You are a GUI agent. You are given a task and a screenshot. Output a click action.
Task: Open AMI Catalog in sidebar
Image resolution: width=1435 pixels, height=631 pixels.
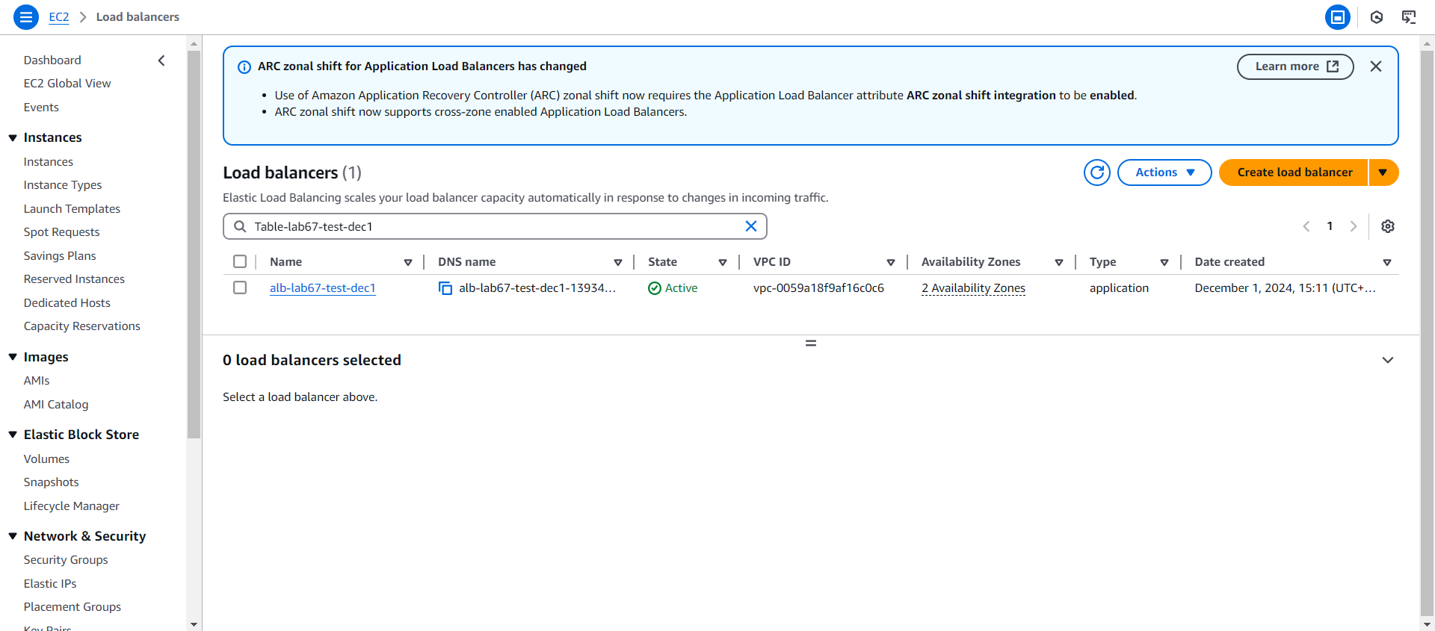56,405
